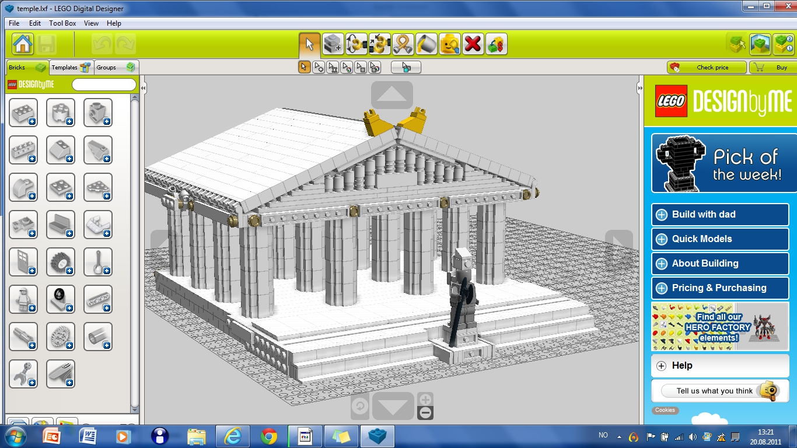The height and width of the screenshot is (448, 797).
Task: Choose the Clone tool with grey brick
Action: tap(333, 44)
